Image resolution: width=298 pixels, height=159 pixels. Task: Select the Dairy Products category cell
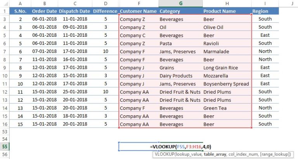coord(176,76)
